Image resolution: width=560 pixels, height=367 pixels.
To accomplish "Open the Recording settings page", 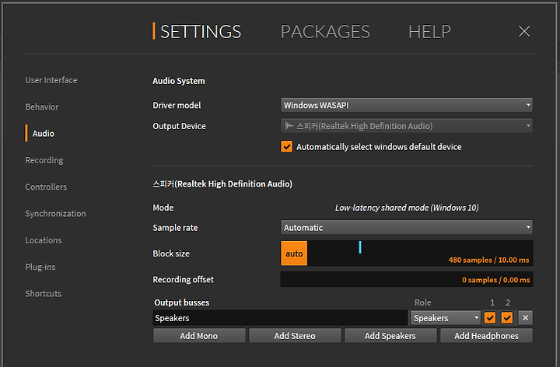I will tap(44, 160).
